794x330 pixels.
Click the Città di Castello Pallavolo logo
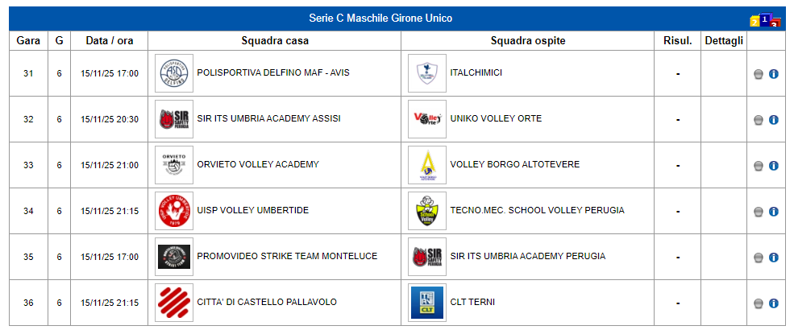173,303
